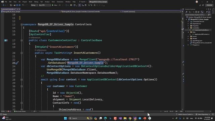Click the Solution Explorer properties wrench icon

pos(207,12)
